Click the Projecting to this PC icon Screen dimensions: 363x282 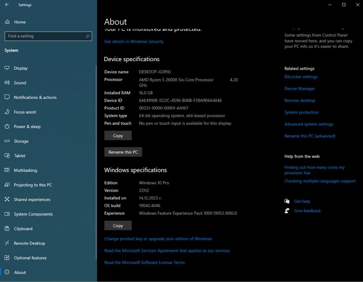click(x=7, y=185)
